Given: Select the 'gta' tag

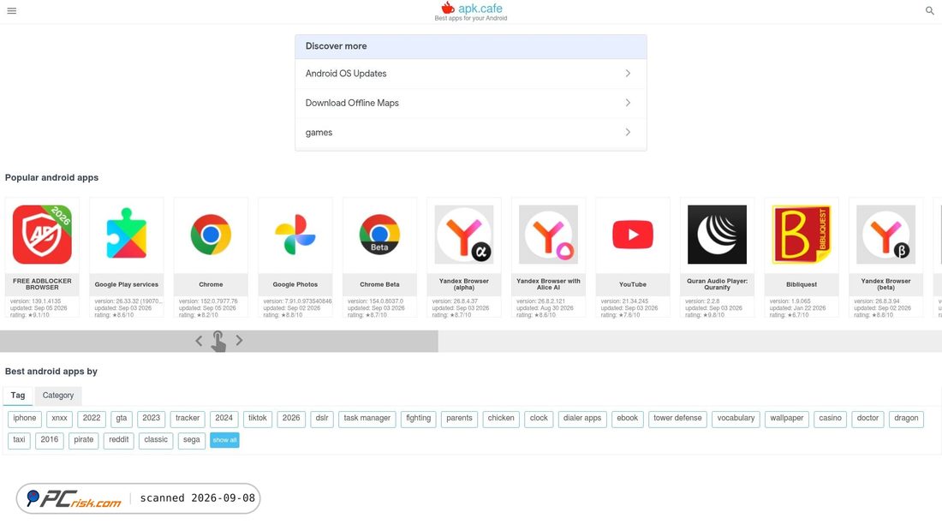Looking at the screenshot, I should [122, 419].
